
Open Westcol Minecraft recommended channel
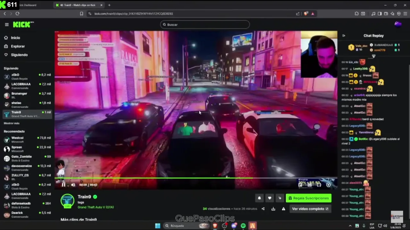27,140
